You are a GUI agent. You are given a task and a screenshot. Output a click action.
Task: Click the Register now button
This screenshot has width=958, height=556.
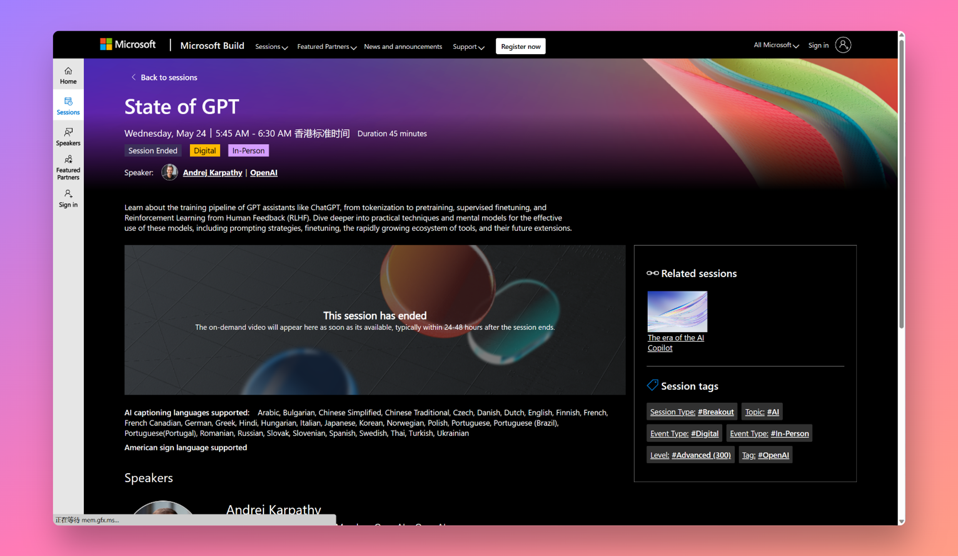(521, 46)
